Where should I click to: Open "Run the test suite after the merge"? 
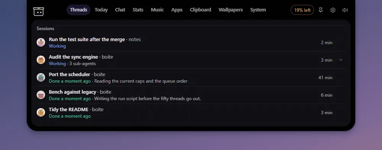[87, 39]
